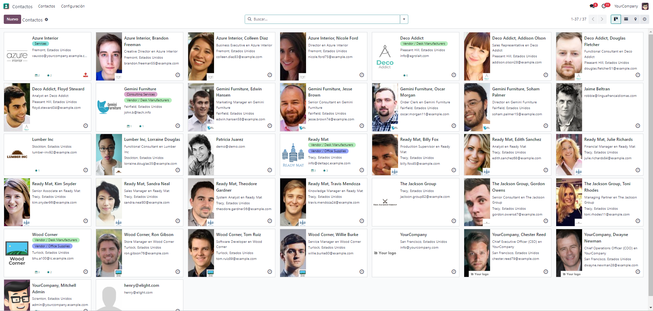
Task: Open Toni Rhodes contact photo
Action: point(569,202)
